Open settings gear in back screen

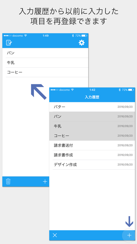tap(82, 43)
